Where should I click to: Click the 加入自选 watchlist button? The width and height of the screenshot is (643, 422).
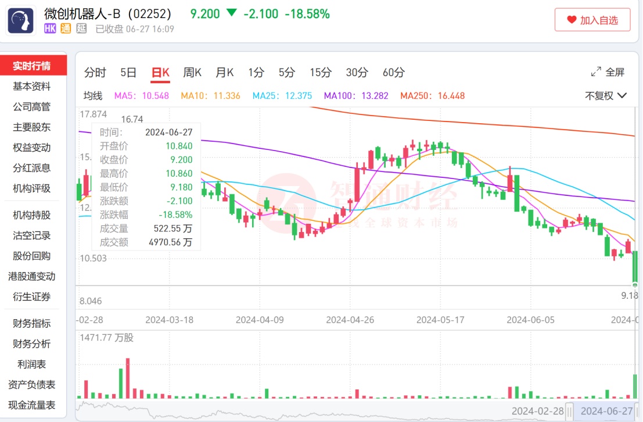pos(592,20)
